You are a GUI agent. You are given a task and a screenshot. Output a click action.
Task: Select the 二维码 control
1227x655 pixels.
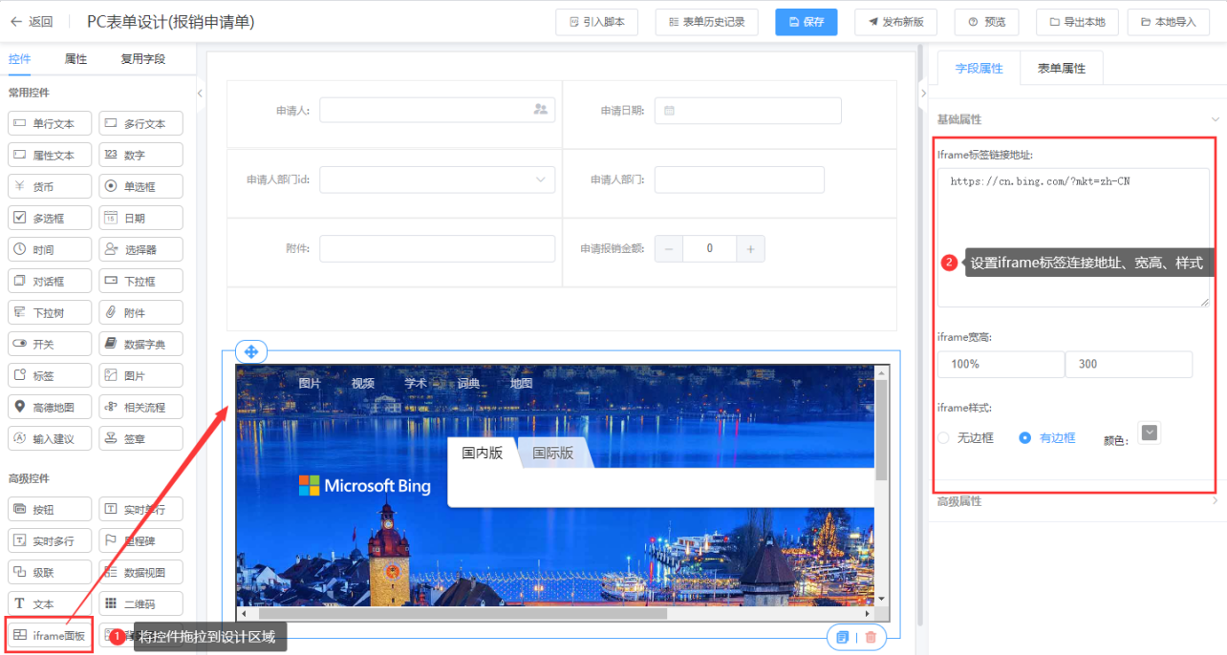tap(140, 603)
